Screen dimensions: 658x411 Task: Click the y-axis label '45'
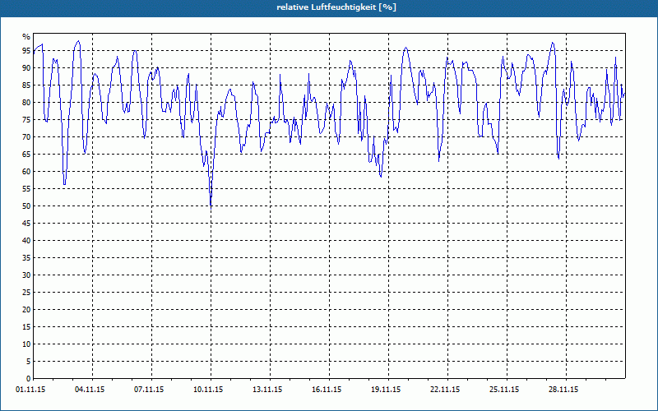(26, 223)
